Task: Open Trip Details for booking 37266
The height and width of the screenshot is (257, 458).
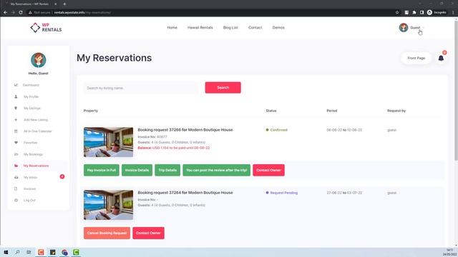Action: 167,170
